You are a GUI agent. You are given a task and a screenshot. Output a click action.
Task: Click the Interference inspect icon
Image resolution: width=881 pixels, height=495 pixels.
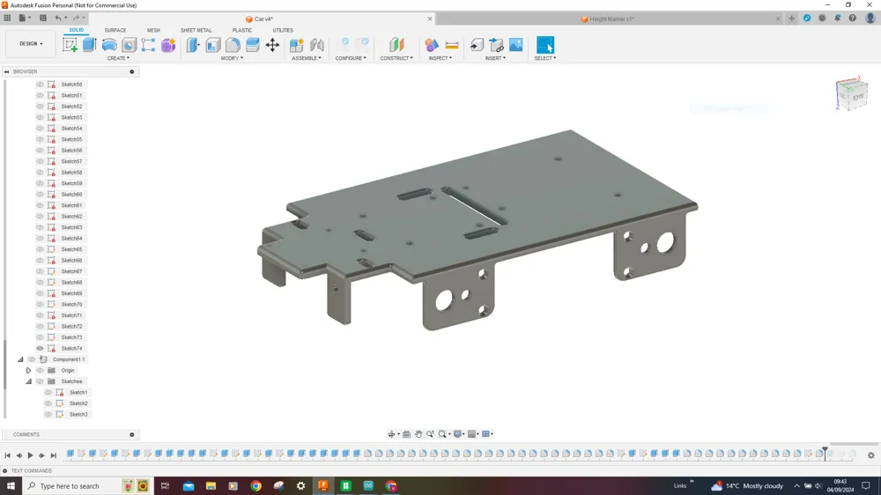pyautogui.click(x=432, y=45)
